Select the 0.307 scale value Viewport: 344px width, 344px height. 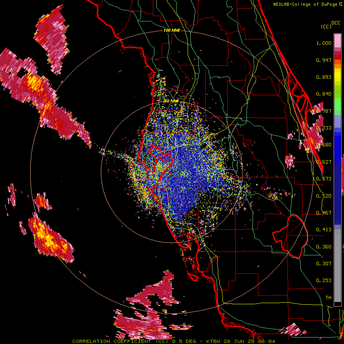point(324,264)
